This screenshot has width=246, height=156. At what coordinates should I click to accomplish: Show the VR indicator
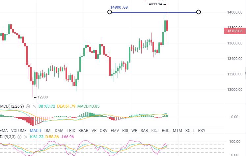pyautogui.click(x=94, y=131)
